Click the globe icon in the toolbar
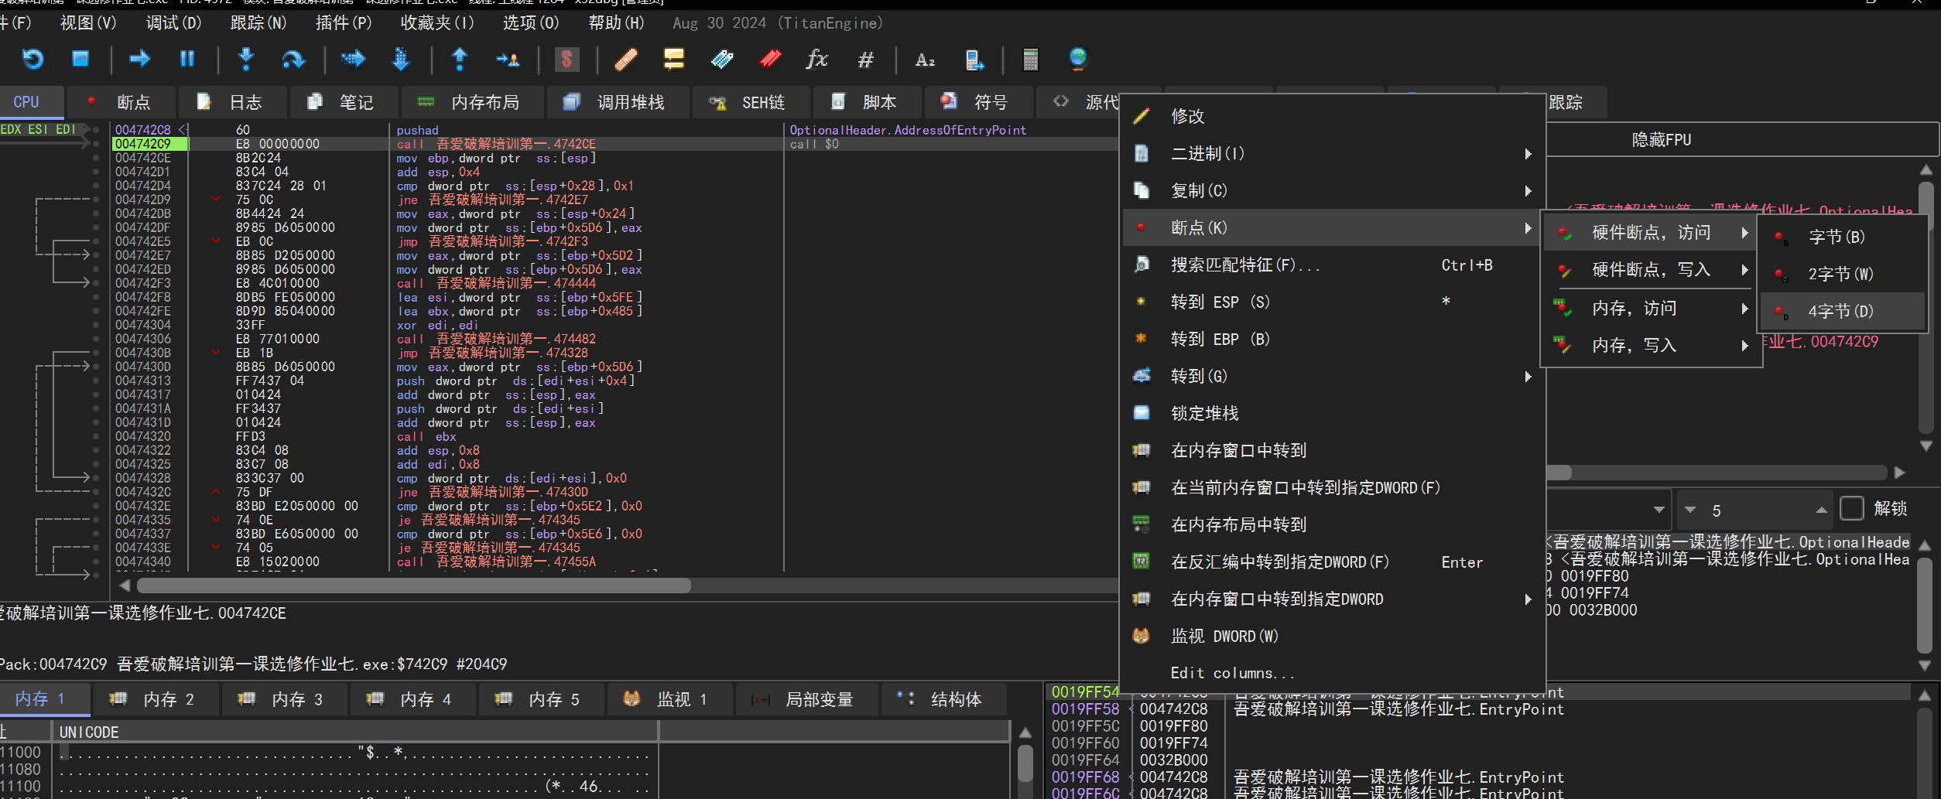Screen dimensions: 1941x799 tap(1078, 59)
